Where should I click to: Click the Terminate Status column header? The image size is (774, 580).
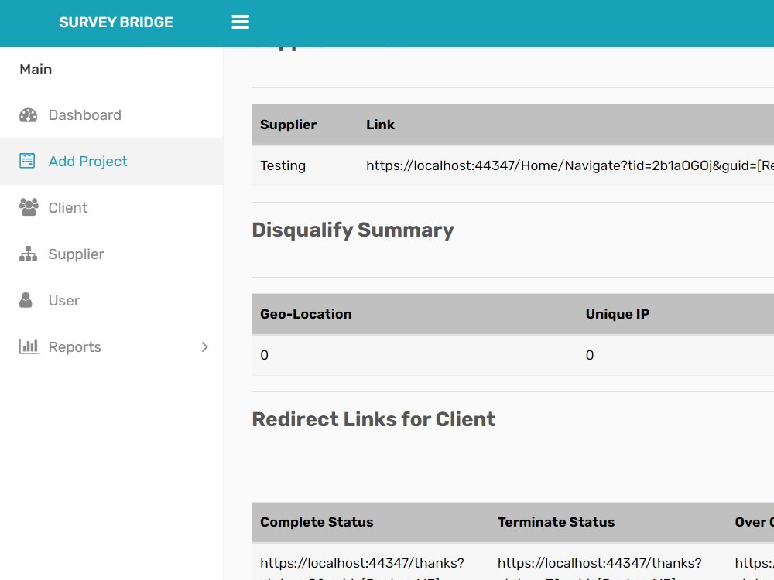point(556,522)
